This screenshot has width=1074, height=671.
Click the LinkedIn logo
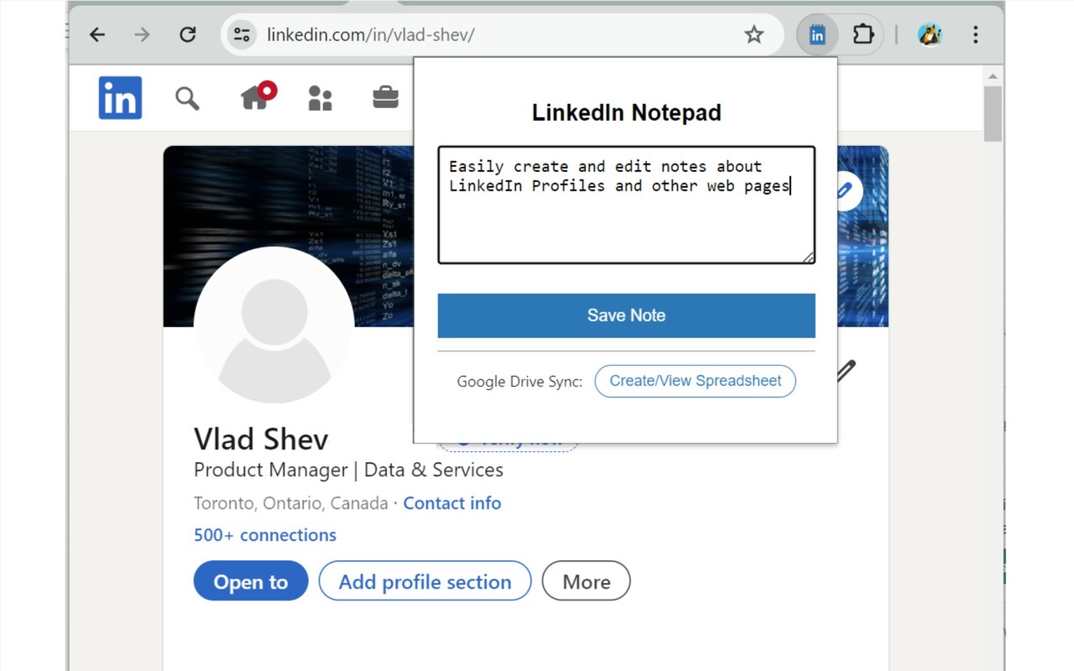[x=120, y=97]
